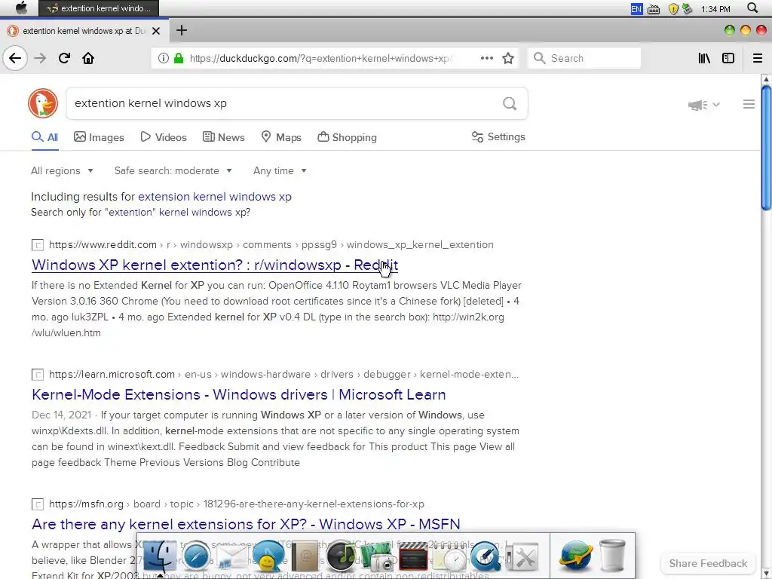
Task: Bookmark this page with the star icon
Action: (x=508, y=58)
